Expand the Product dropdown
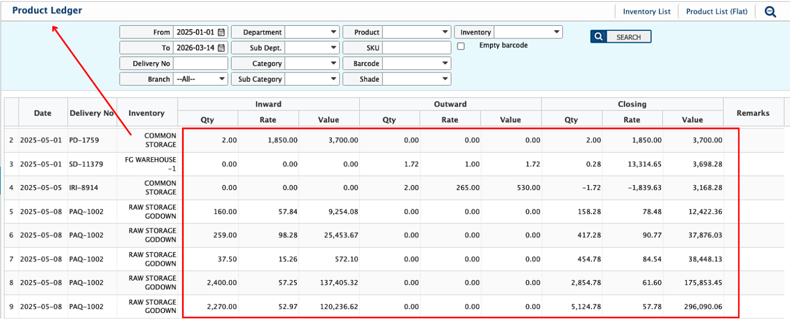790x330 pixels. [416, 32]
